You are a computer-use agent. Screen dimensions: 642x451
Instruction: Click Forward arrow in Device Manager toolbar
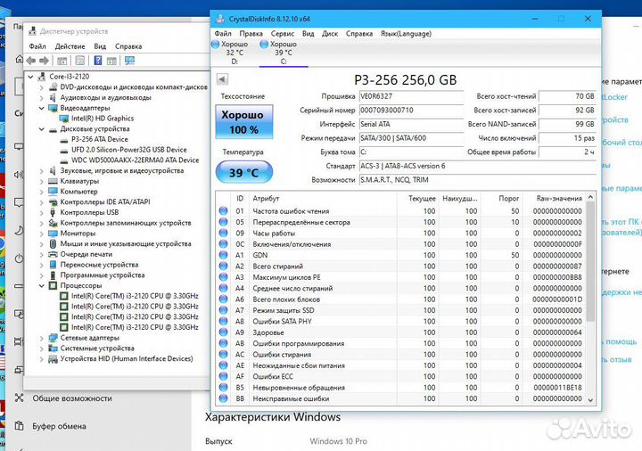tap(44, 61)
